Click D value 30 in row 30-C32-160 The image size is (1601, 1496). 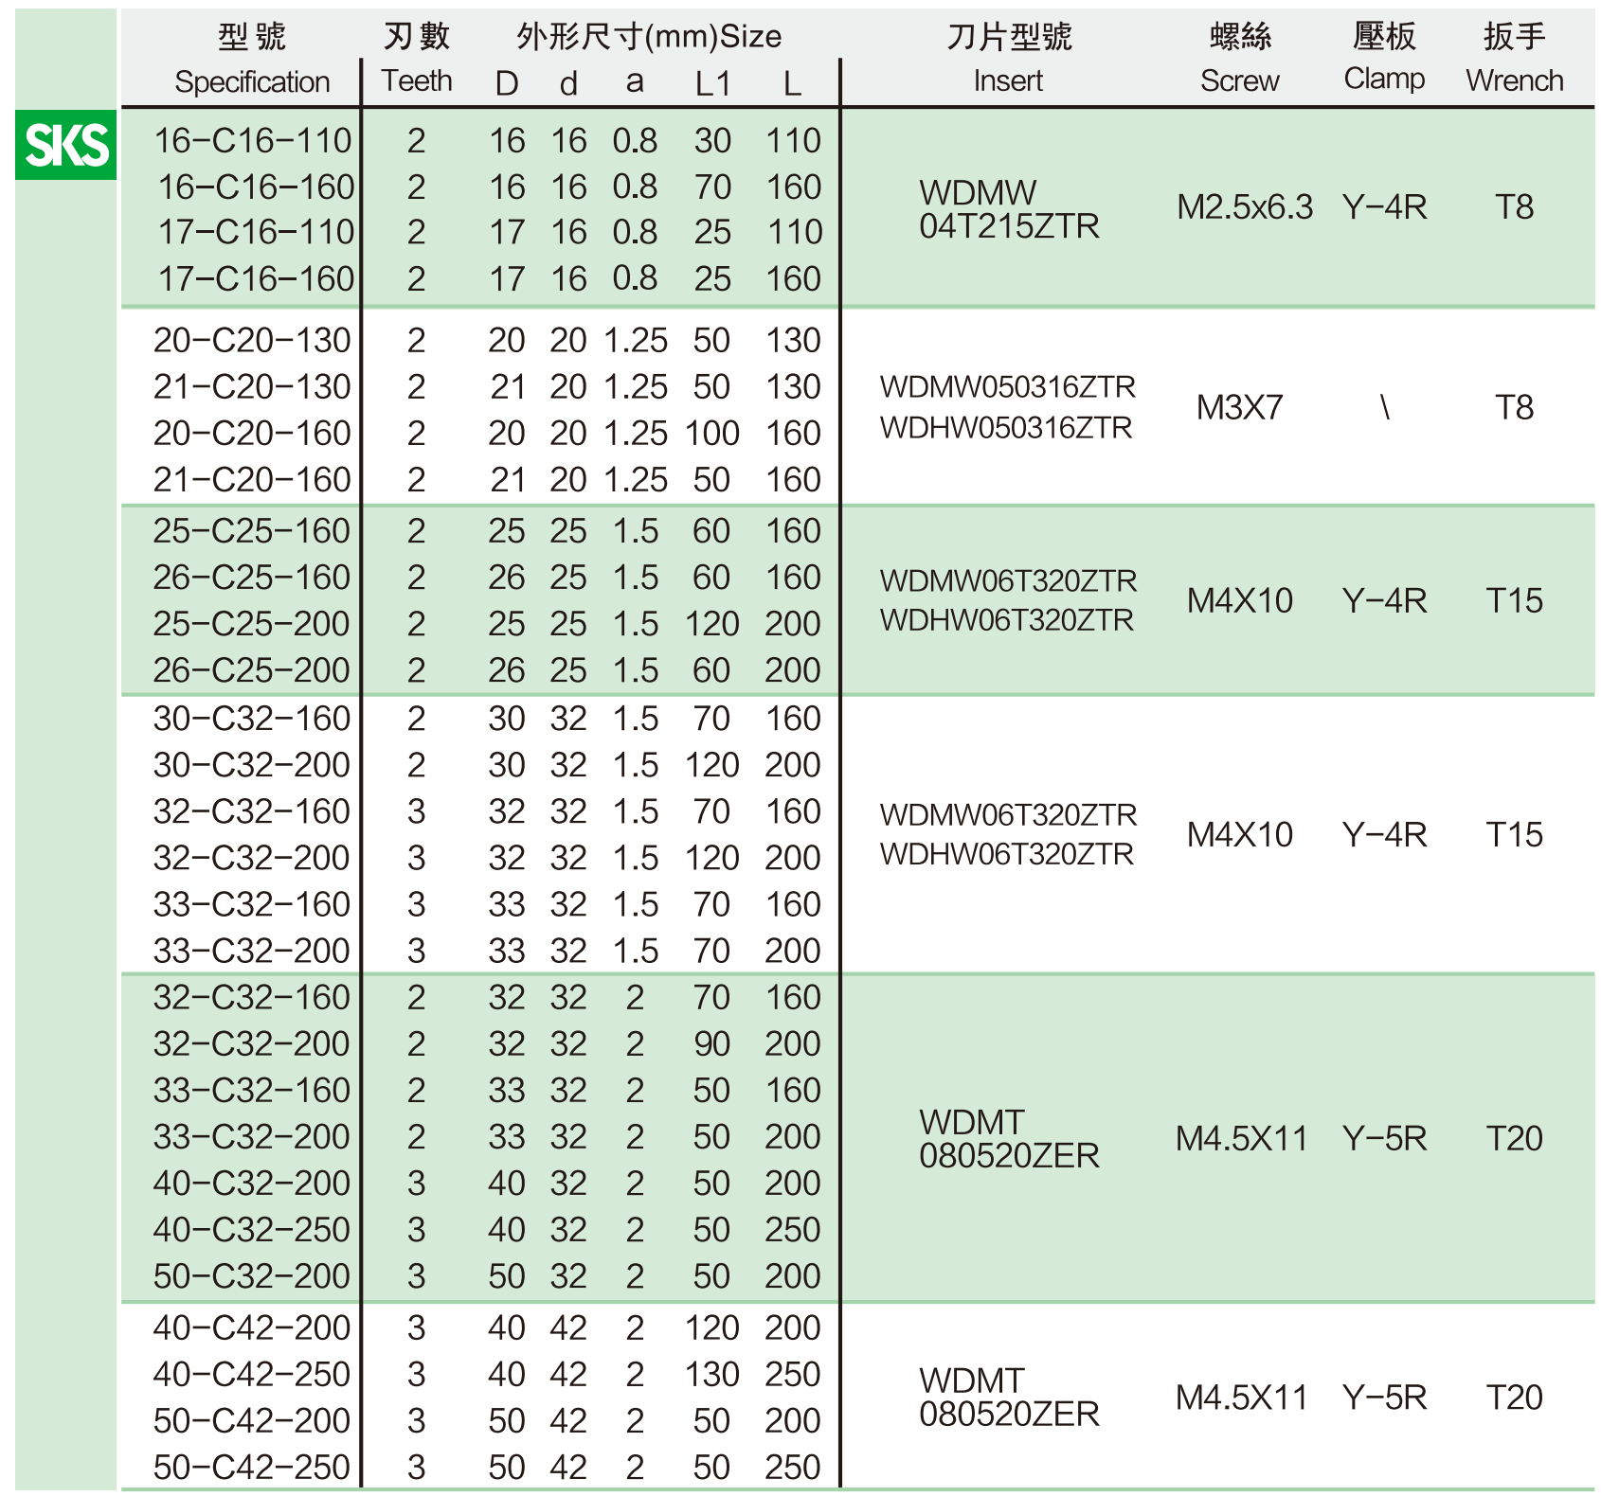click(507, 719)
